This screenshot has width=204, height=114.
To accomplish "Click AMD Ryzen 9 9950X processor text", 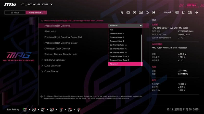I will 169,48.
